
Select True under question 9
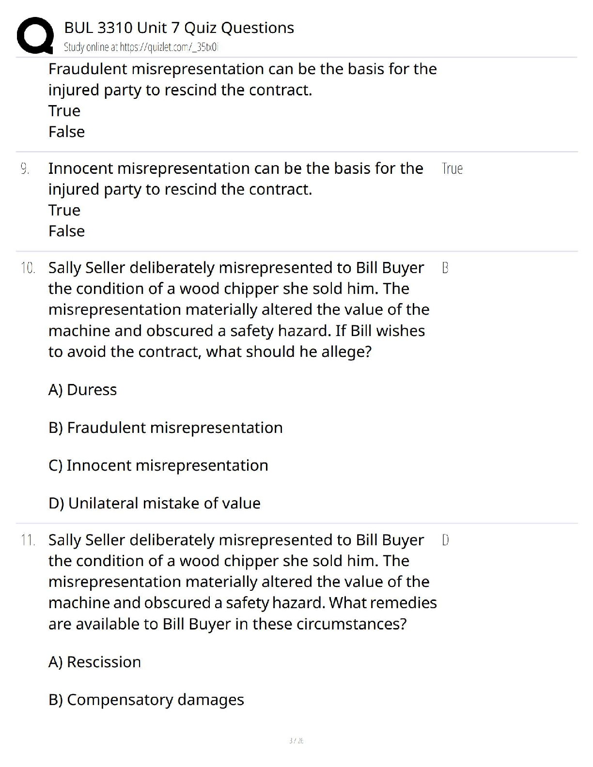[x=64, y=210]
